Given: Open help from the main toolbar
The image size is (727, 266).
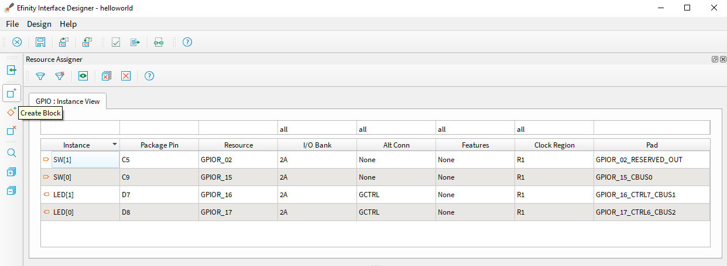Looking at the screenshot, I should 187,42.
